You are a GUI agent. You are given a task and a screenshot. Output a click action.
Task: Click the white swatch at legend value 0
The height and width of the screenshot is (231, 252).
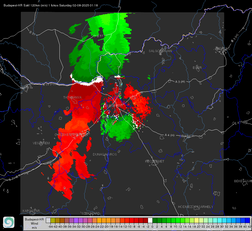(150, 220)
